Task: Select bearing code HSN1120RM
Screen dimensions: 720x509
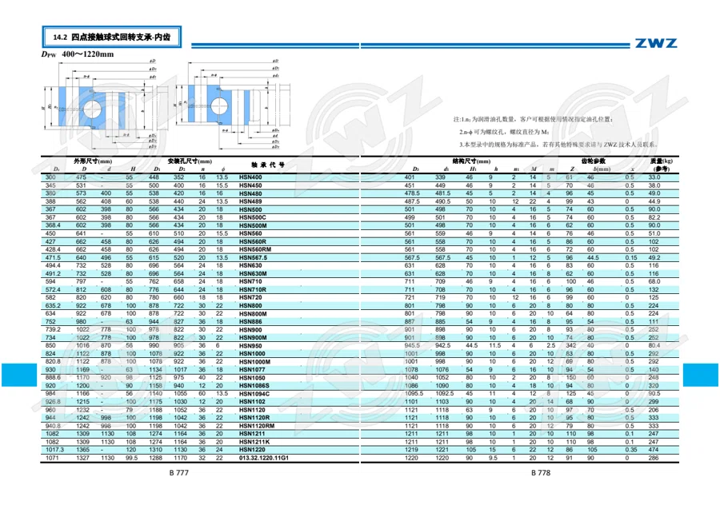Action: [257, 426]
